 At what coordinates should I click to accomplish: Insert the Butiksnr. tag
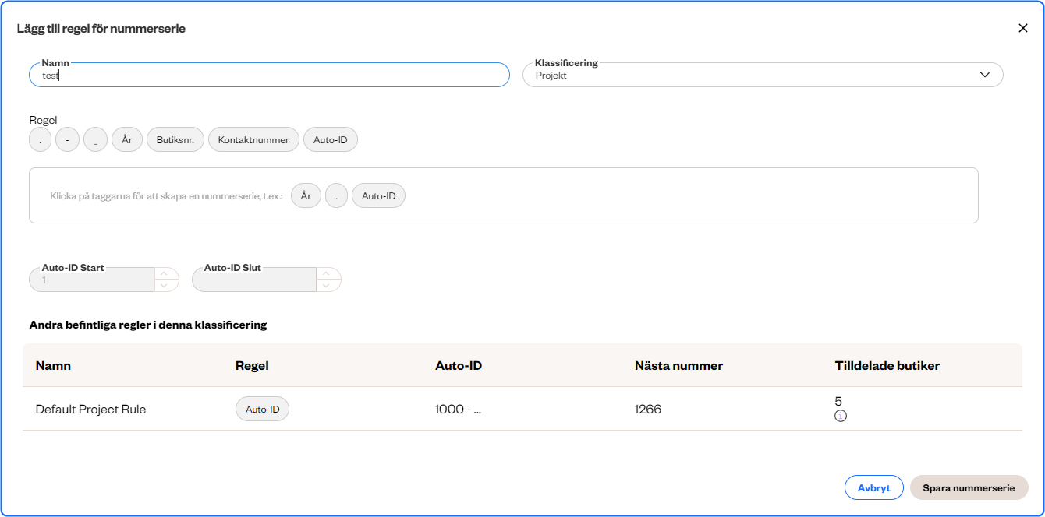pos(175,140)
